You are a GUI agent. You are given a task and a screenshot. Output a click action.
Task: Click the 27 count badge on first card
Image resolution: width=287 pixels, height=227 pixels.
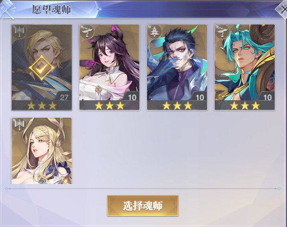click(64, 97)
